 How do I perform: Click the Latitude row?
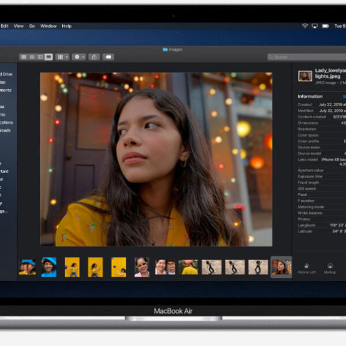tap(322, 231)
